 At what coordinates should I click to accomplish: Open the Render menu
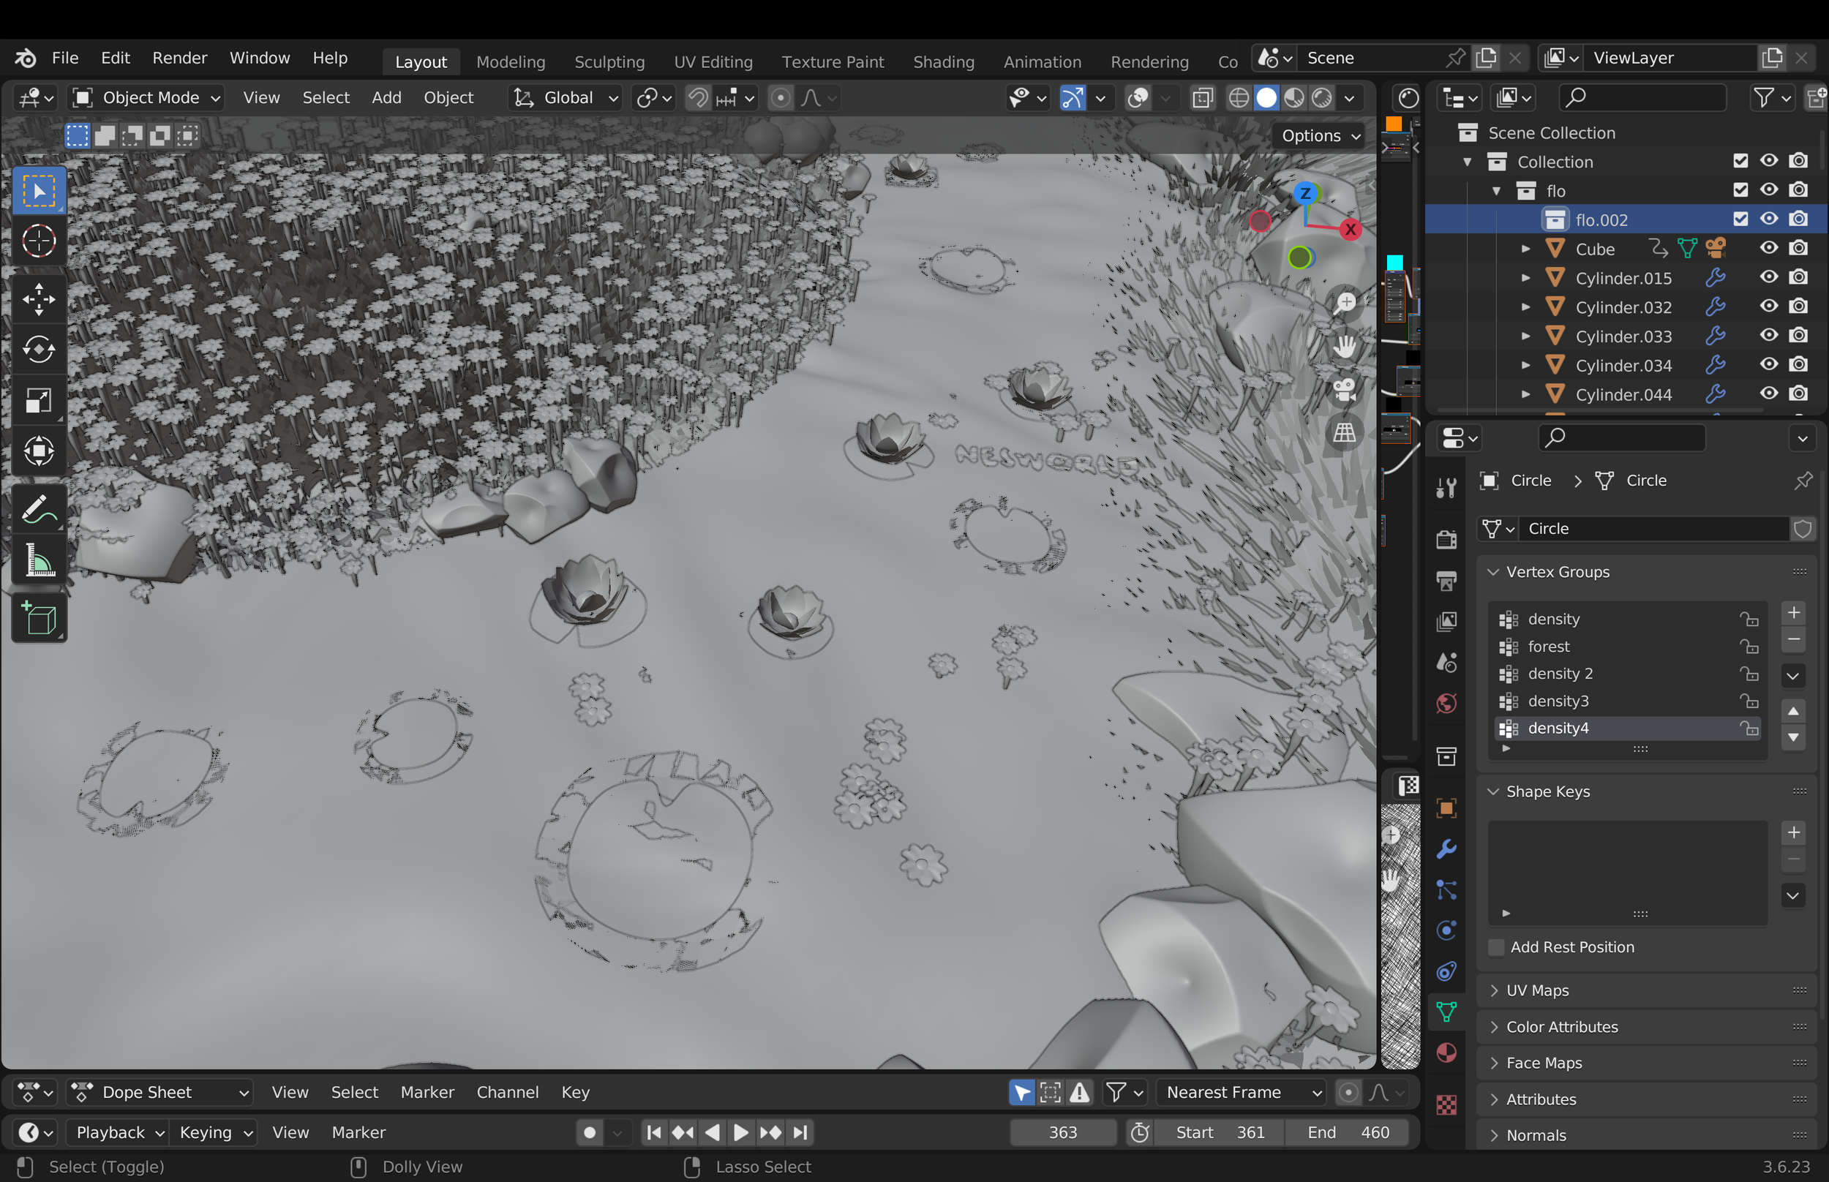(179, 59)
